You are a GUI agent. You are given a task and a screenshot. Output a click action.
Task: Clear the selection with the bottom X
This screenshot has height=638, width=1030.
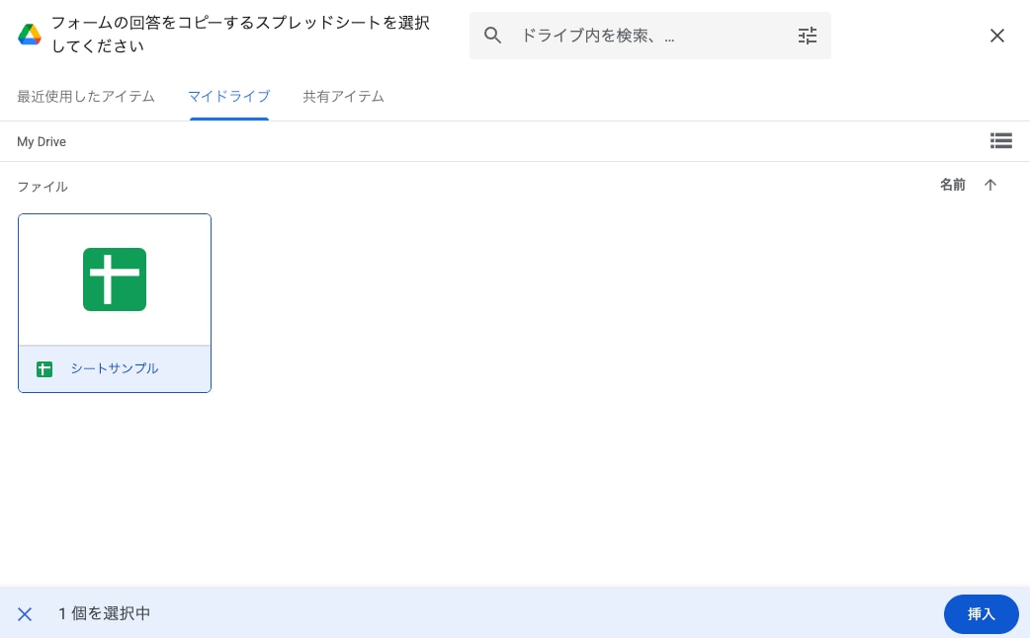click(x=25, y=614)
